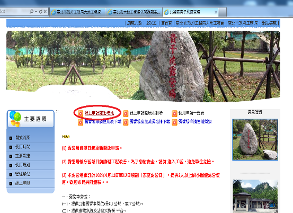Open the 臺北市政府工務局 link in the top bar
The width and height of the screenshot is (293, 213).
pos(243,23)
